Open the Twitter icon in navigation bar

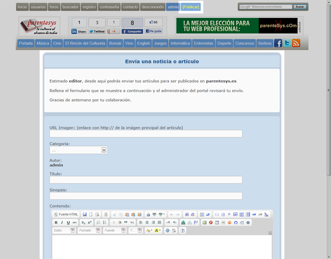click(x=287, y=43)
